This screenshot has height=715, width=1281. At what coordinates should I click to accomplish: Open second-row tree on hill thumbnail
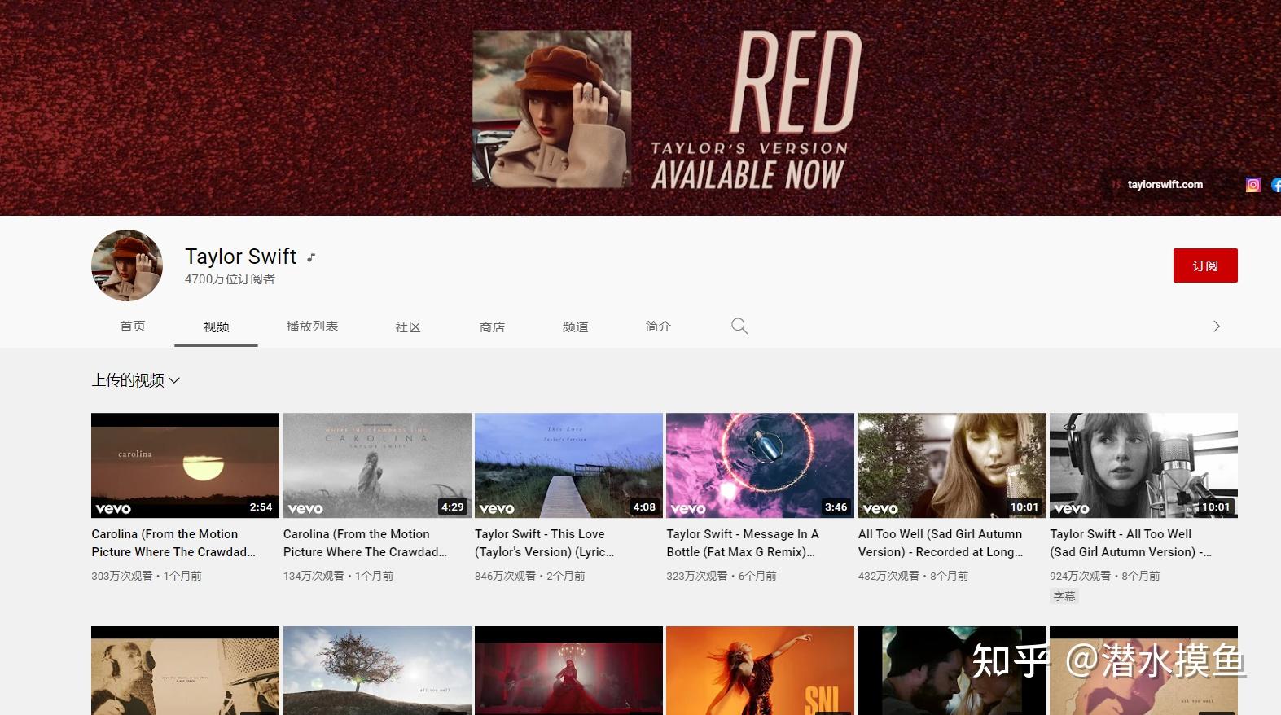coord(377,670)
